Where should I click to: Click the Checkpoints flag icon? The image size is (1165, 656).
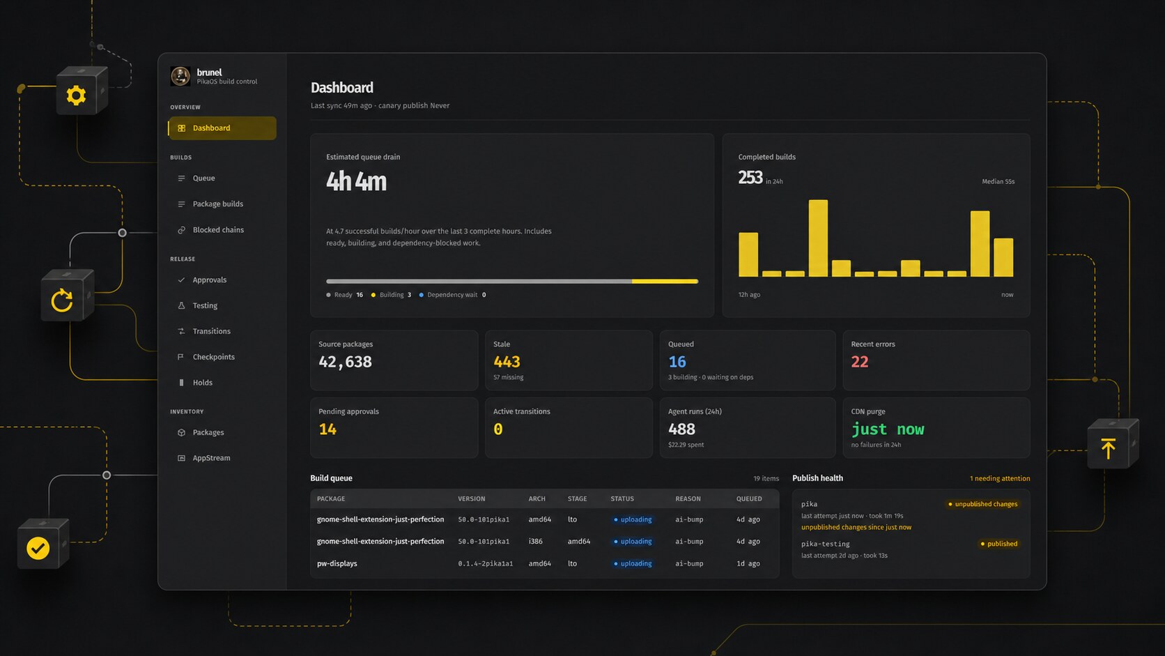[181, 357]
